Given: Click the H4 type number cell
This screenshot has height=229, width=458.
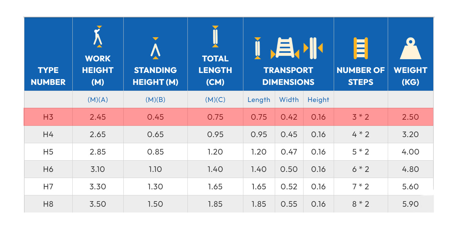Looking at the screenshot, I should 48,134.
